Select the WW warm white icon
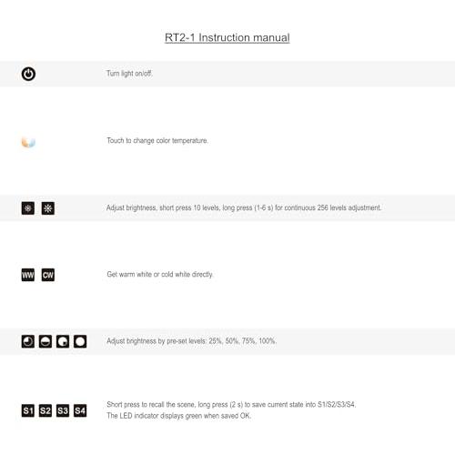The image size is (455, 455). 28,275
